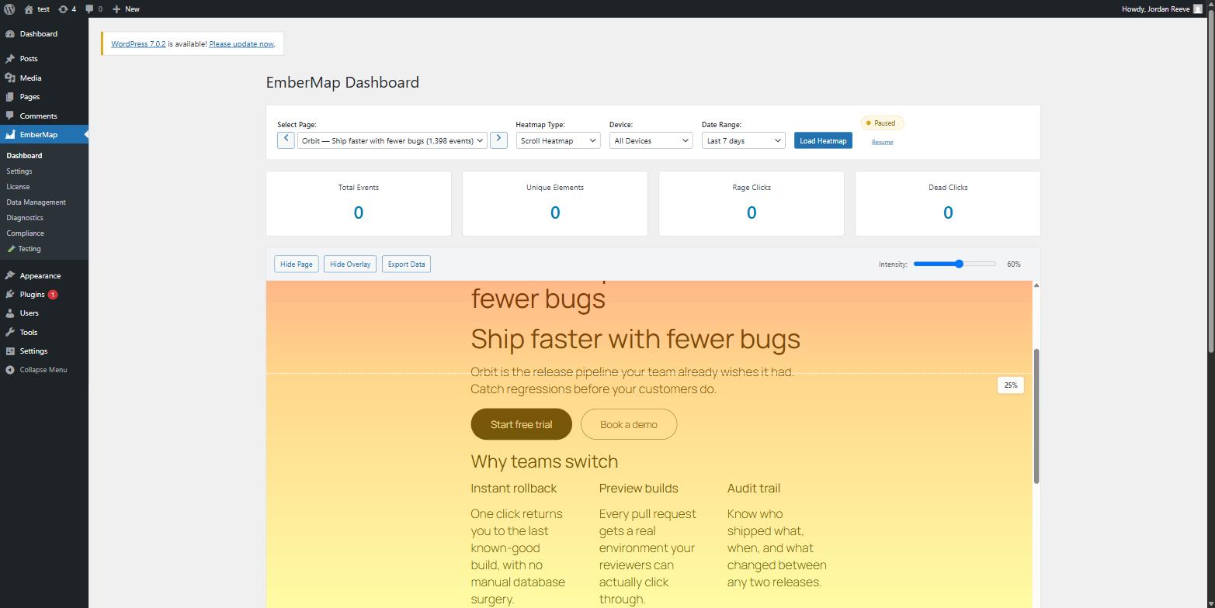This screenshot has width=1215, height=608.
Task: Click the Total Events stat card
Action: click(x=359, y=203)
